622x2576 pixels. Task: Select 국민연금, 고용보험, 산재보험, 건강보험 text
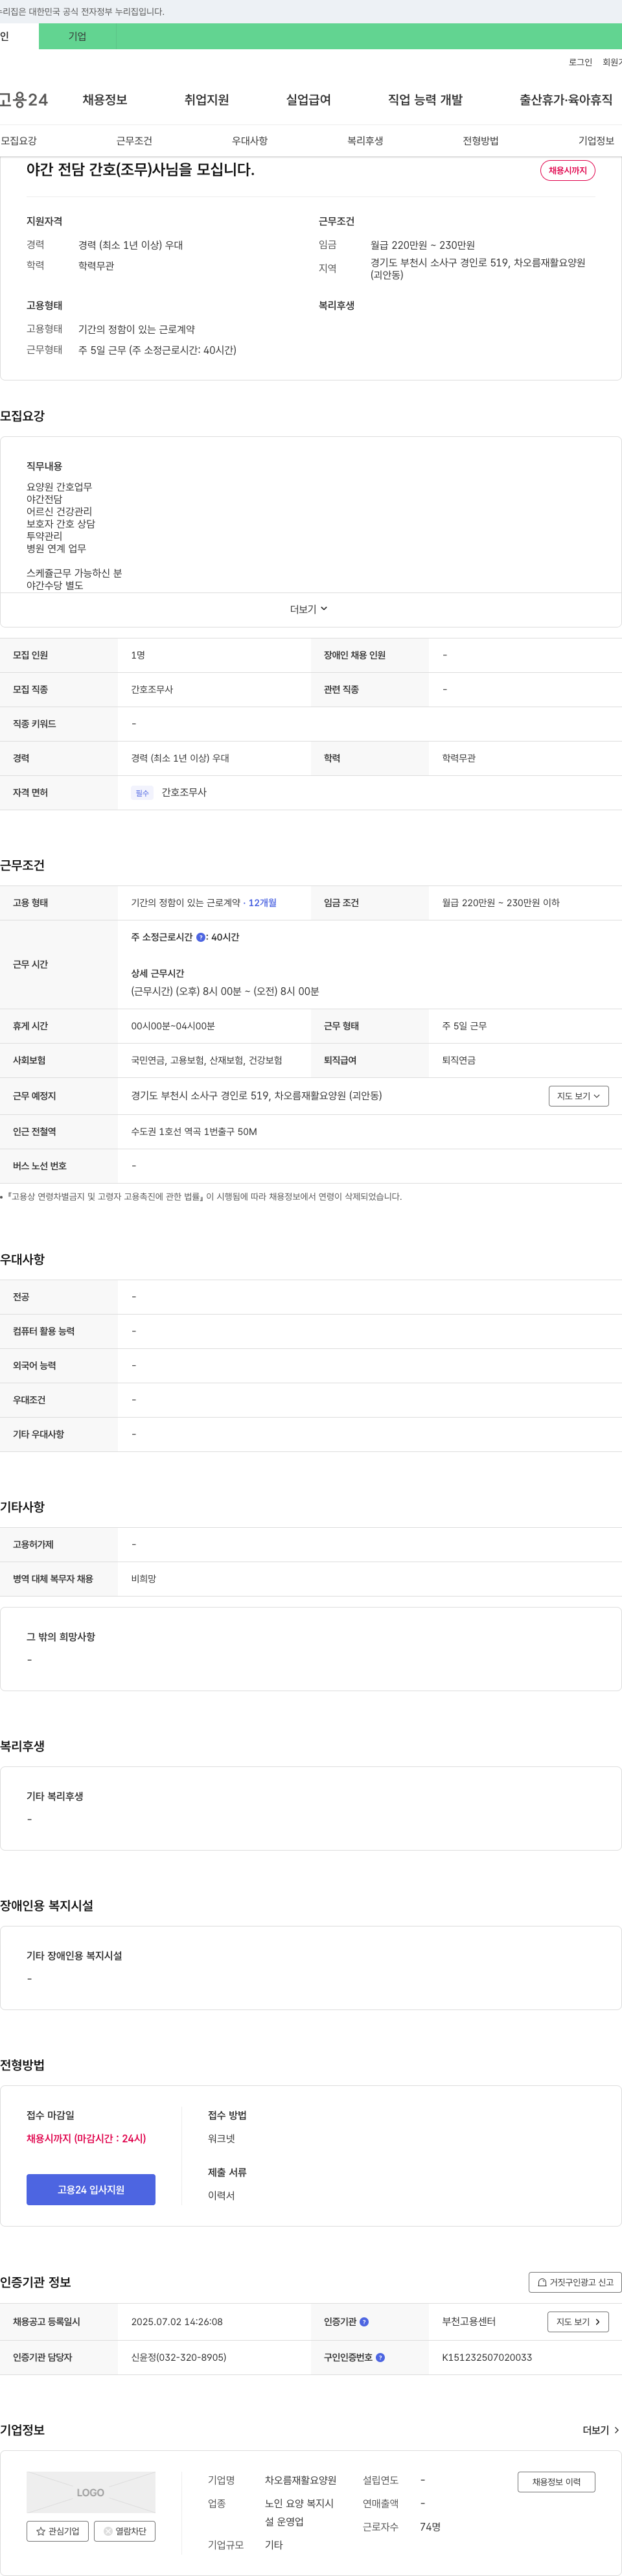pyautogui.click(x=207, y=1060)
